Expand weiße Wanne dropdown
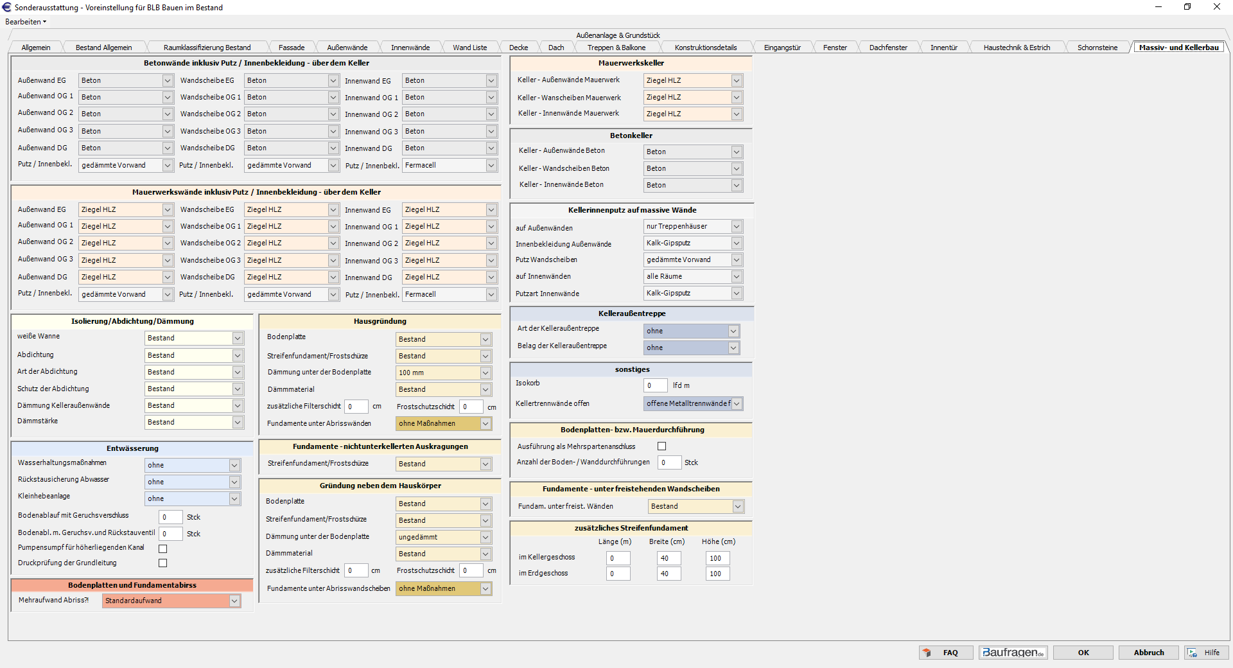This screenshot has width=1233, height=668. click(238, 338)
